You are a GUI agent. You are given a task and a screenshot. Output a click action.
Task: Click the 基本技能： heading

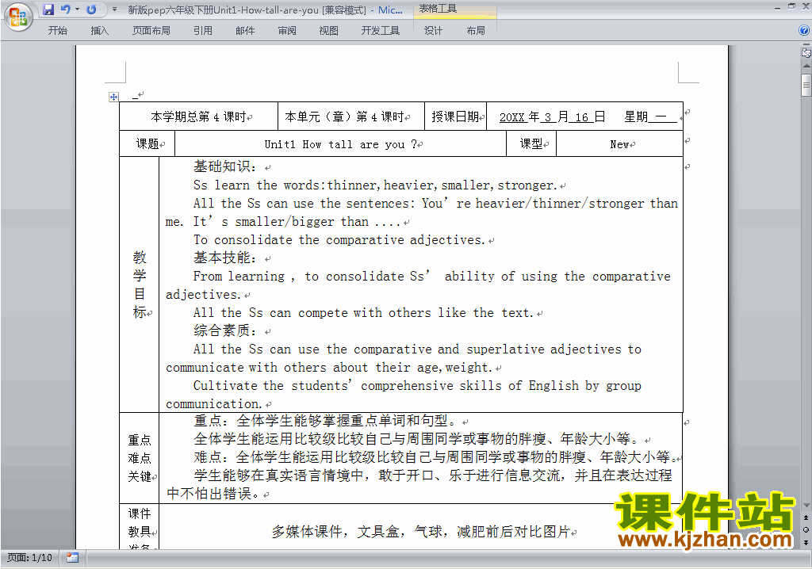(225, 258)
